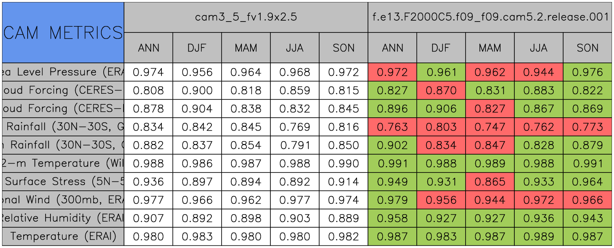Select the Temperature (ERAI) row label

pyautogui.click(x=63, y=237)
